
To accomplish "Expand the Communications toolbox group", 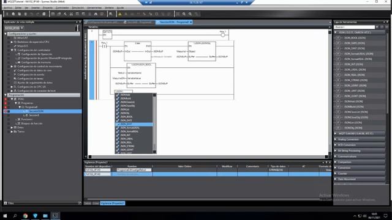I will click(336, 156).
